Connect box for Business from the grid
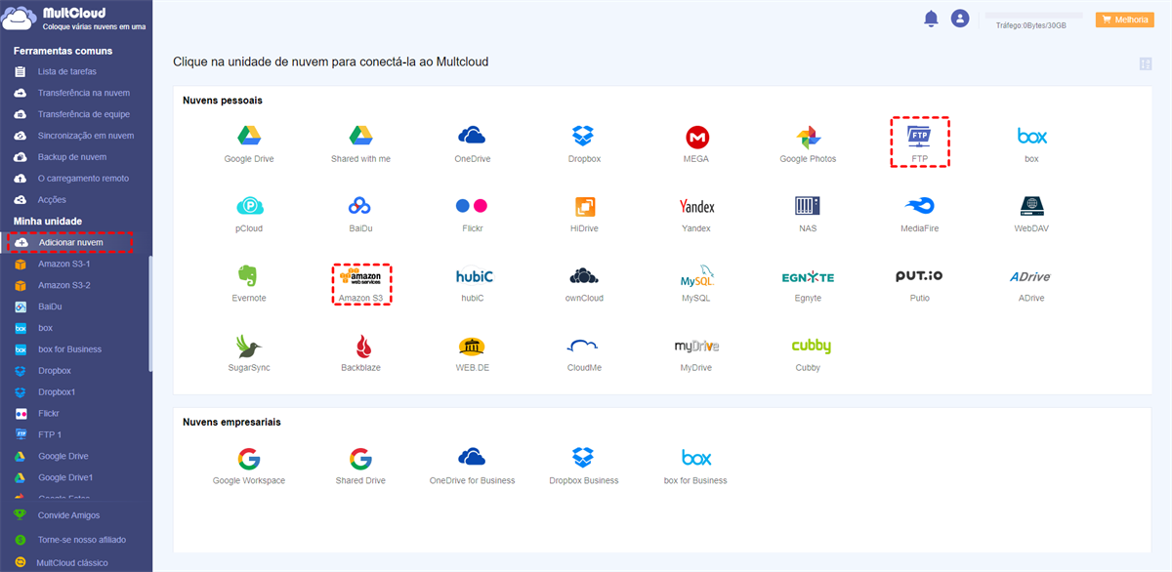This screenshot has height=572, width=1172. click(695, 458)
